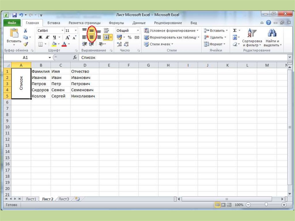Image resolution: width=295 pixels, height=221 pixels.
Task: Click the AutoSum sigma icon
Action: [235, 31]
